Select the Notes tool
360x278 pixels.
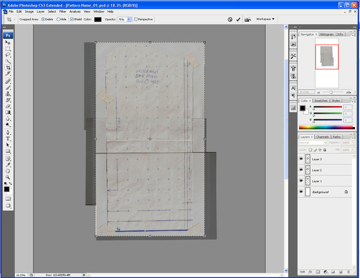8,159
